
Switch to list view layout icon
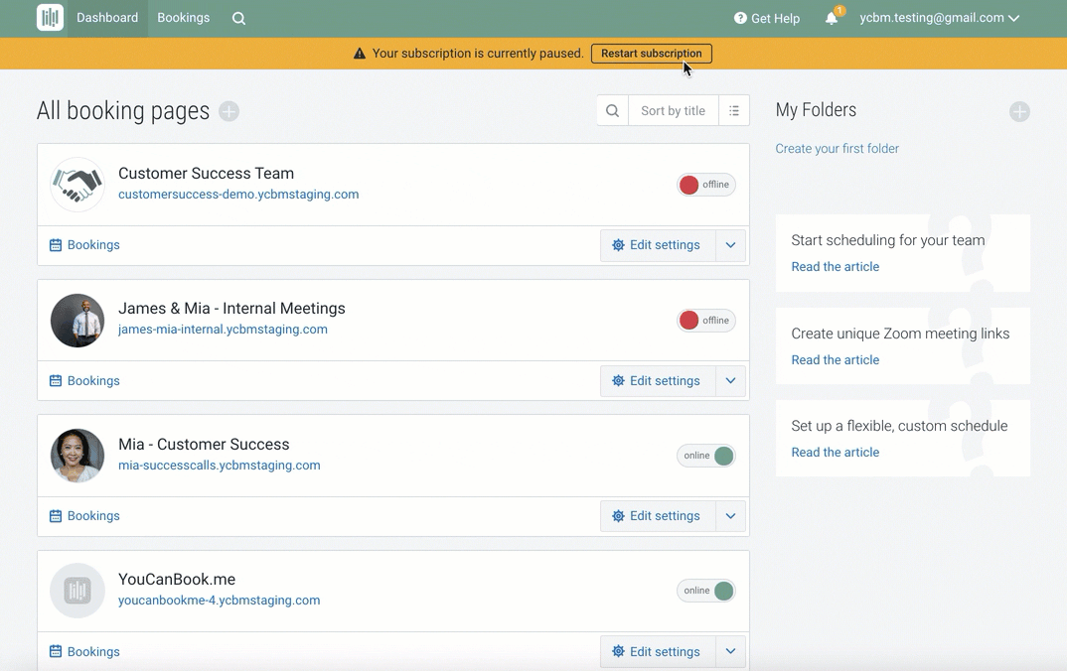[733, 111]
